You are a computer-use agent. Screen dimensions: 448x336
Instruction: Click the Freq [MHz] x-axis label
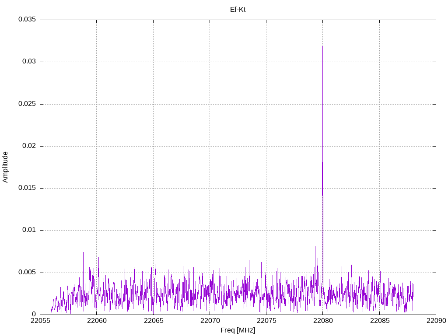point(238,330)
